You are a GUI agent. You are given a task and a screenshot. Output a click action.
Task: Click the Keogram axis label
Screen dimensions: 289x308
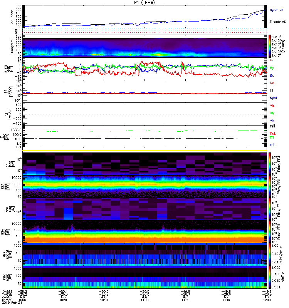coord(12,46)
